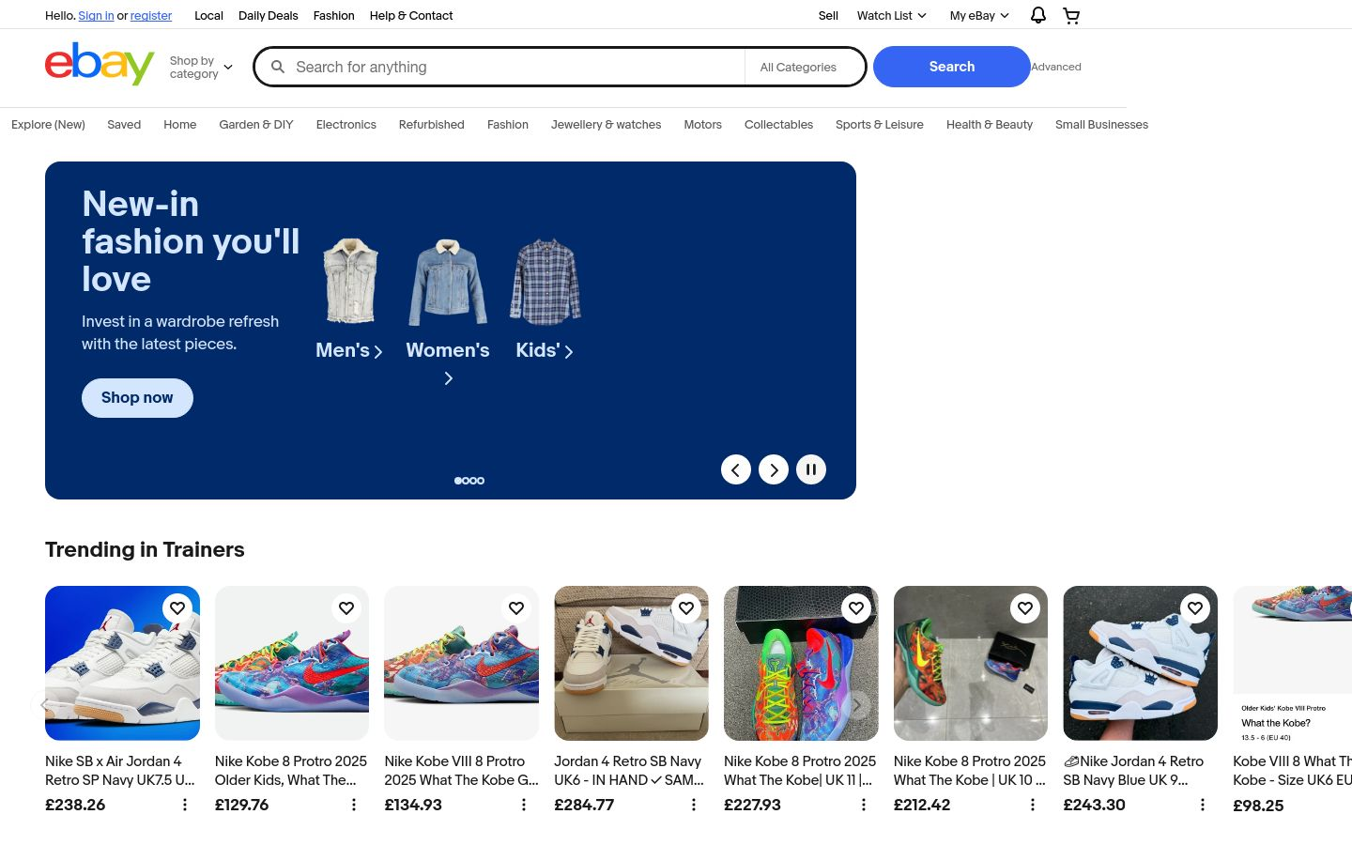
Task: Add Nike SB x Air Jordan 4 to watchlist
Action: (x=177, y=608)
